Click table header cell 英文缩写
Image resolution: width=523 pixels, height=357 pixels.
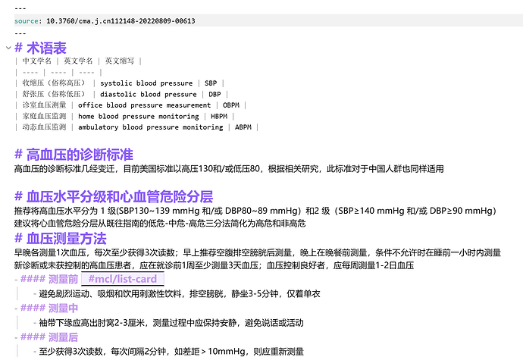point(120,61)
